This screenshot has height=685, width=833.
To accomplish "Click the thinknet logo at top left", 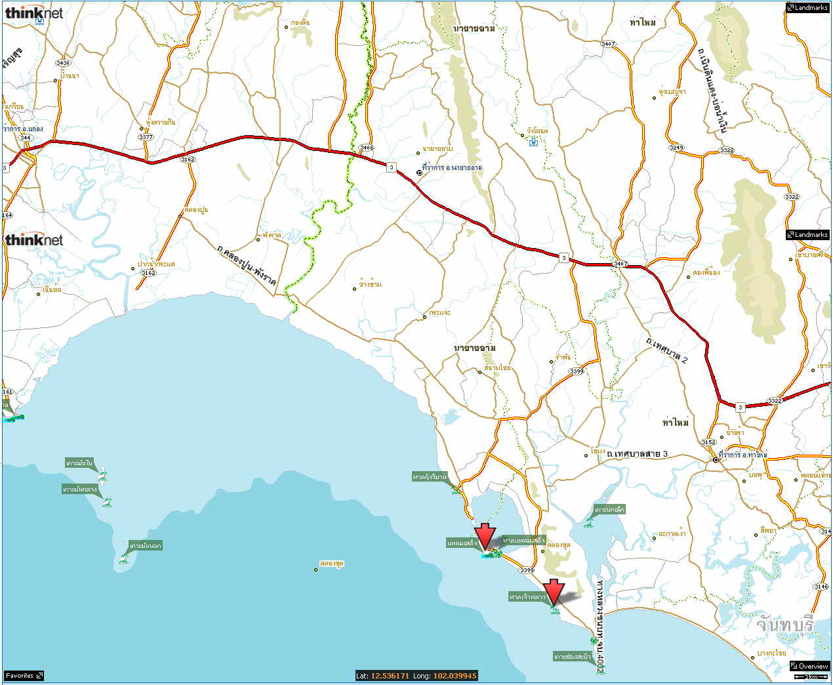I will pyautogui.click(x=34, y=13).
